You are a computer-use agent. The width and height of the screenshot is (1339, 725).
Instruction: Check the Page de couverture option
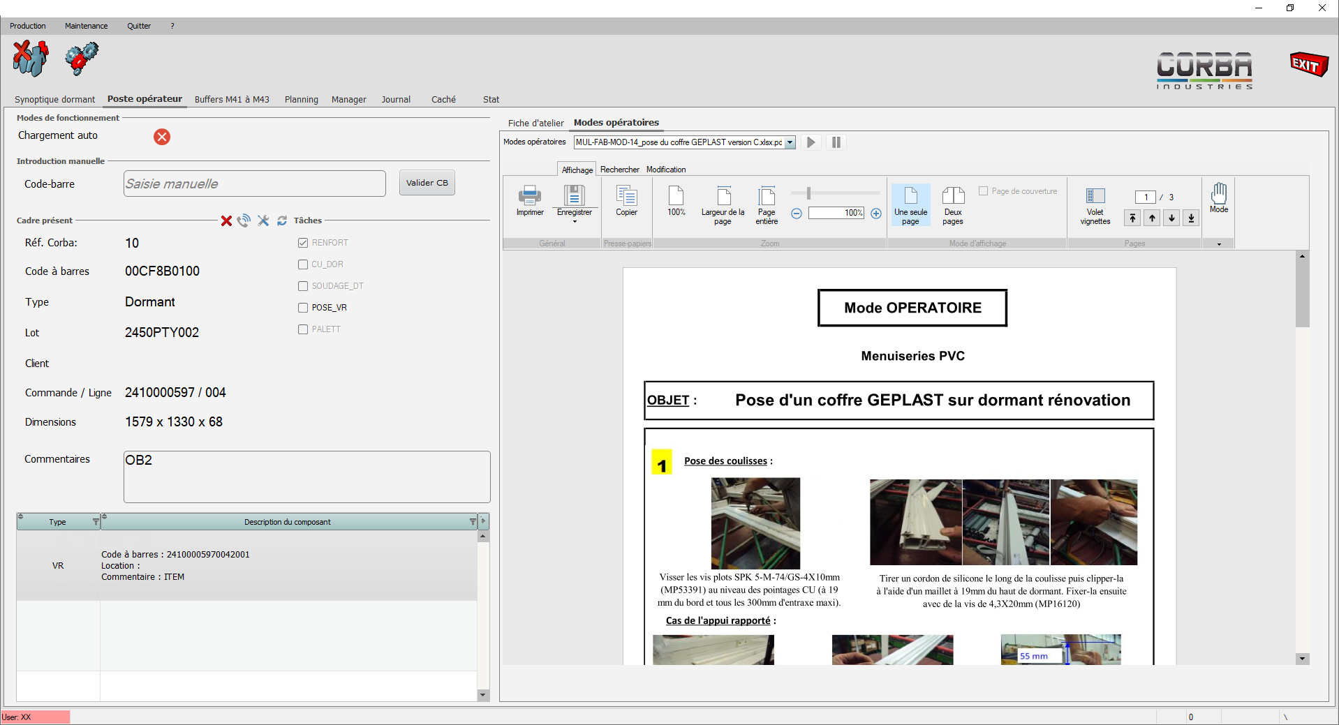(983, 191)
